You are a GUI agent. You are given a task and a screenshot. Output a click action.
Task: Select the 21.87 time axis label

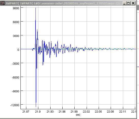pos(26,112)
